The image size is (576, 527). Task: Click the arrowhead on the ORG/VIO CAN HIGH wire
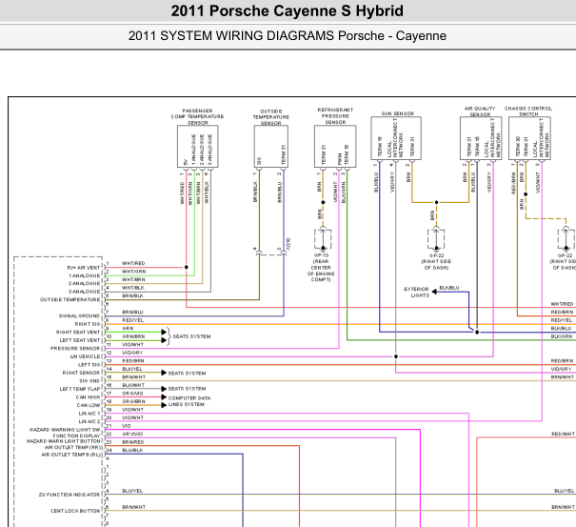coord(164,396)
